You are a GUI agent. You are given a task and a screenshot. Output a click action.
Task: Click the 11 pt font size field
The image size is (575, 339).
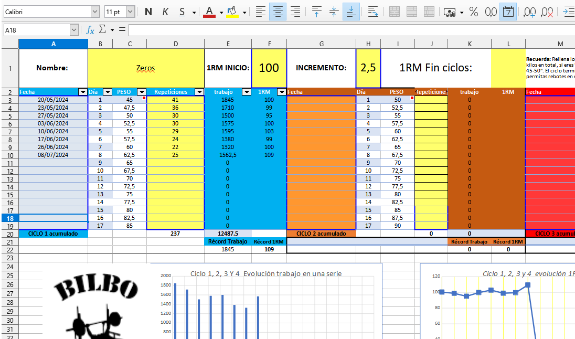[x=115, y=12]
